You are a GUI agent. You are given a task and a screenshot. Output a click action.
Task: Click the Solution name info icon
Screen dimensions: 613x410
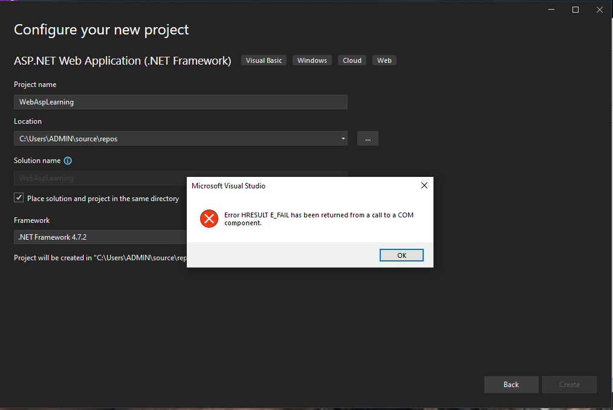click(x=66, y=160)
